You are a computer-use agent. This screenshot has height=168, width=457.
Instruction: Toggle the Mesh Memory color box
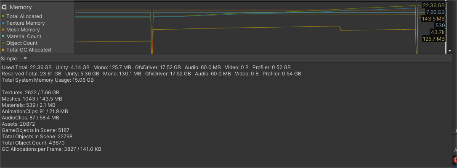tap(3, 30)
